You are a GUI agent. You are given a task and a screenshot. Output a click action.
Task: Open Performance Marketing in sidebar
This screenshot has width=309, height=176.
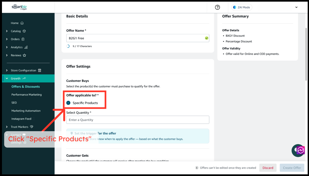pyautogui.click(x=26, y=95)
